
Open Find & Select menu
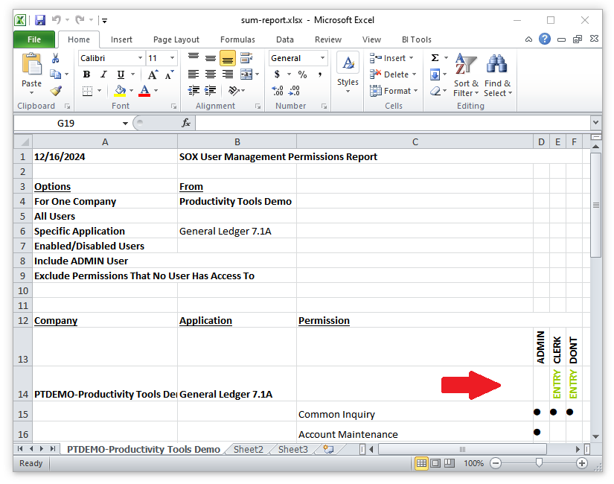497,74
